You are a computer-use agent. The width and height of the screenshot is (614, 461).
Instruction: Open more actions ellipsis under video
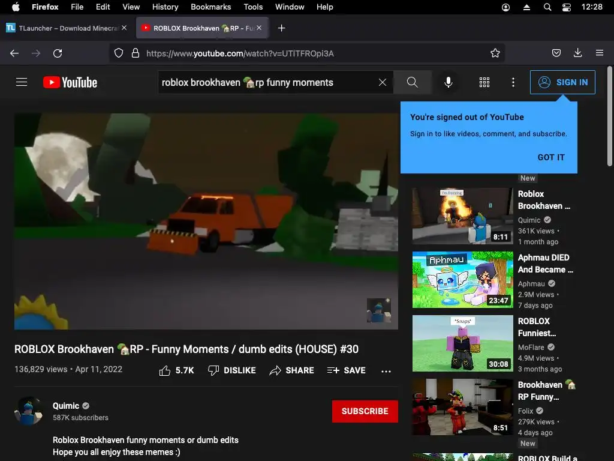(386, 371)
